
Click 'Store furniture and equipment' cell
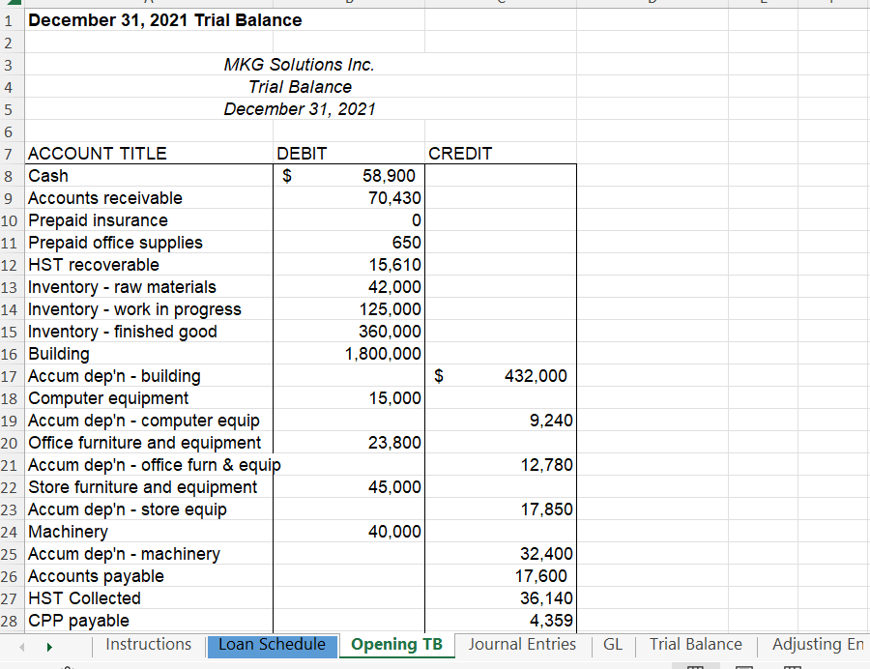[x=149, y=487]
